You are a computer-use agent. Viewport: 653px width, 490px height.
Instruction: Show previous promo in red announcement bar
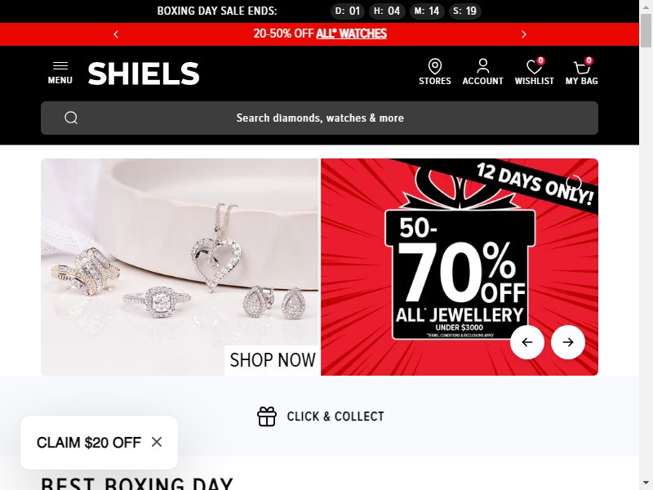116,34
